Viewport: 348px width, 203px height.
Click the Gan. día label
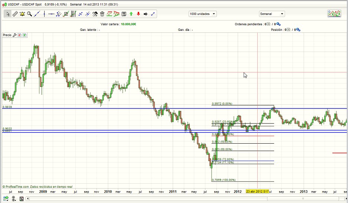coord(185,30)
